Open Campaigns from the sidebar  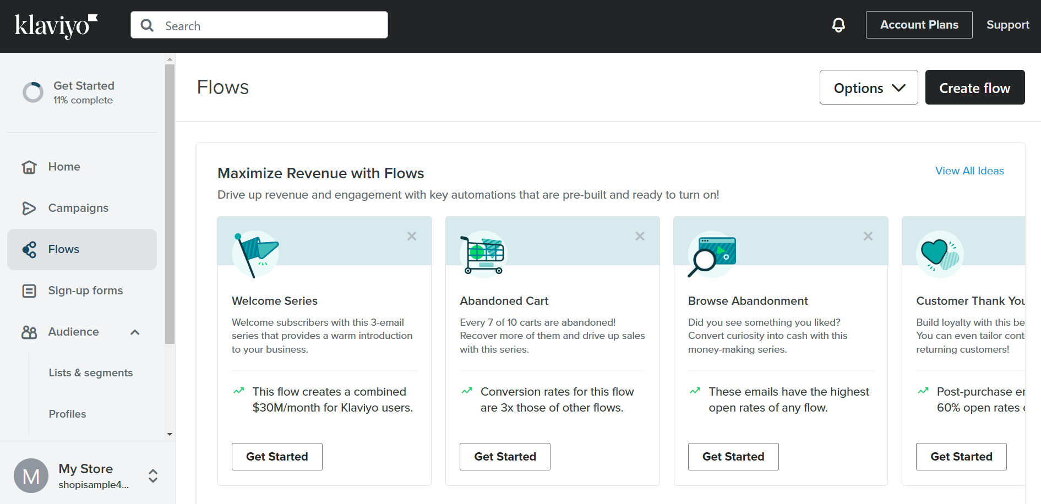[x=82, y=208]
